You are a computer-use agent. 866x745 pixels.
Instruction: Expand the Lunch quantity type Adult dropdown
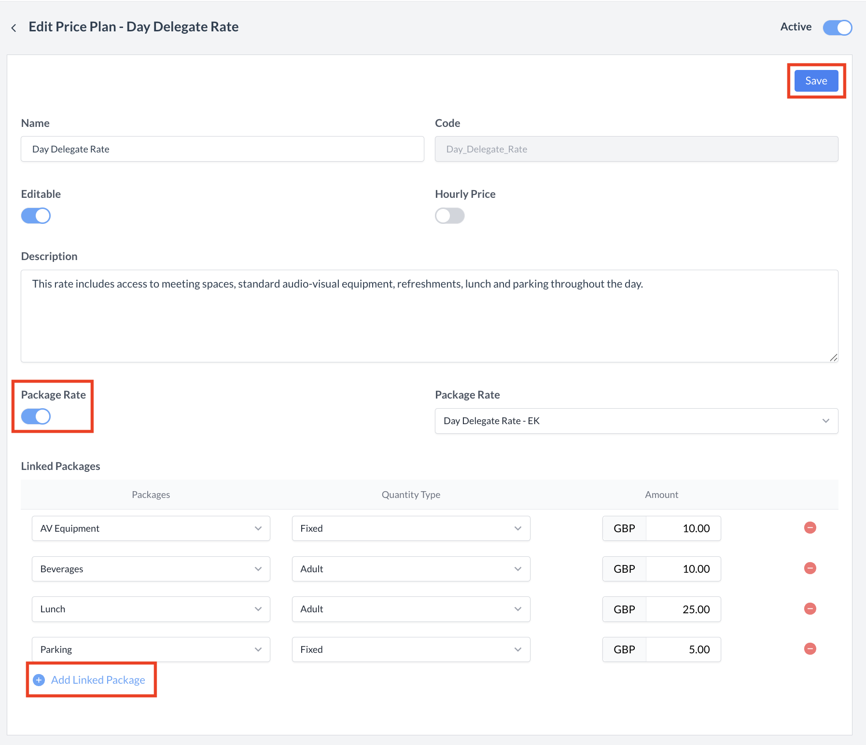(411, 609)
